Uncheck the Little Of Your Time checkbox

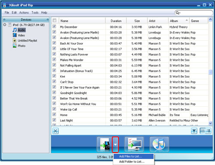tap(54, 48)
